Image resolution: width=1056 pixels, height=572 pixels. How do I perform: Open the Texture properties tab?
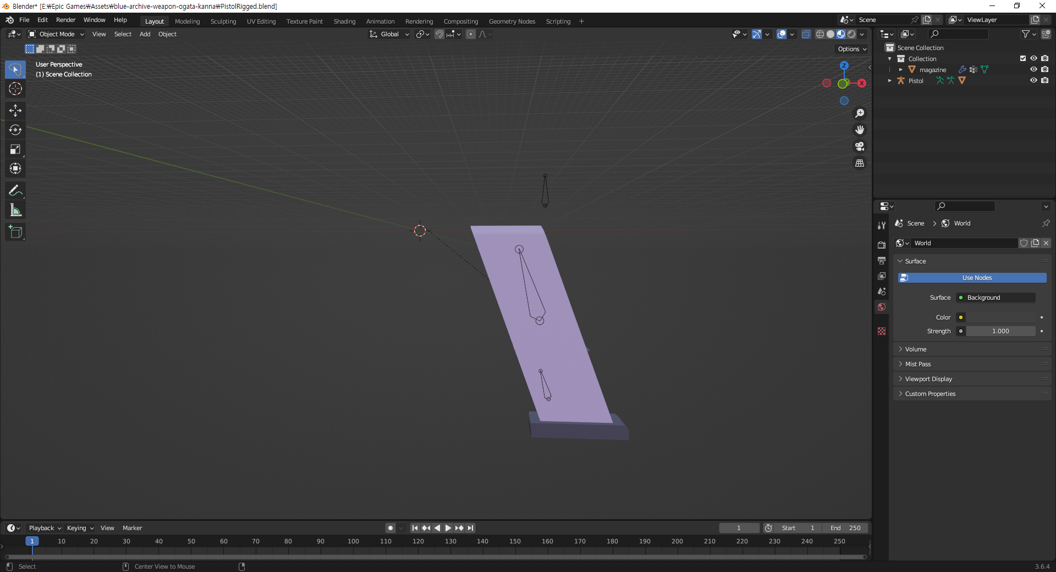882,331
